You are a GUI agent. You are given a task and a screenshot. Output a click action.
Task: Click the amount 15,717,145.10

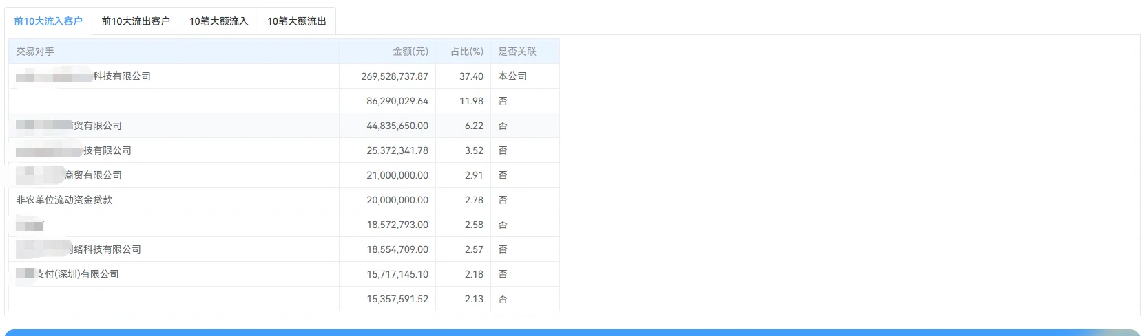397,274
